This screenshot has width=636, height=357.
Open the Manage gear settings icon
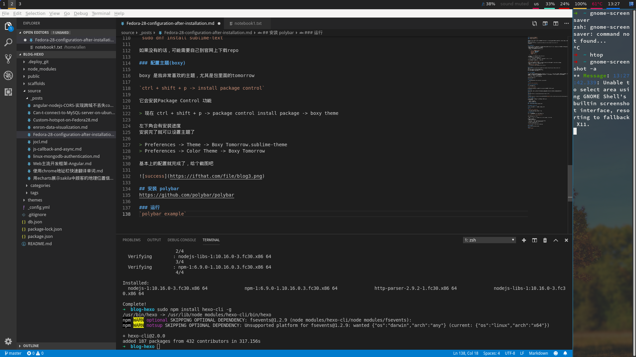pos(8,341)
